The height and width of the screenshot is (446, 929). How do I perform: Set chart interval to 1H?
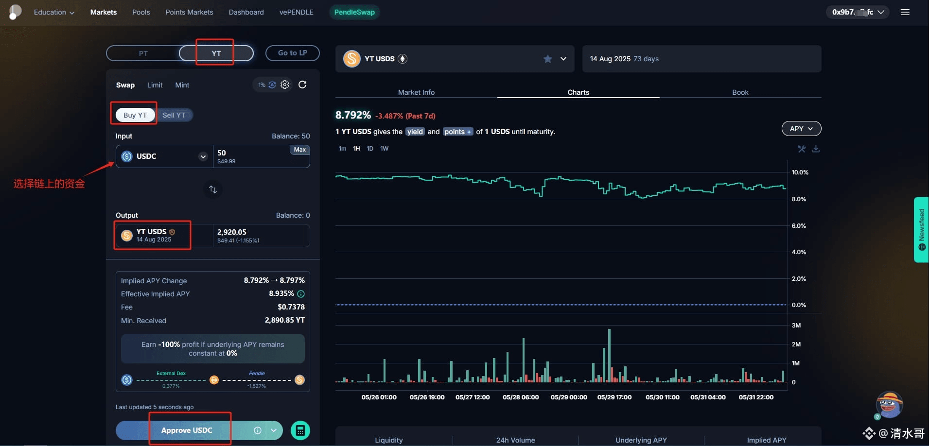tap(356, 149)
